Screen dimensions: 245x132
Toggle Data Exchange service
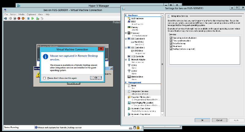click(171, 43)
